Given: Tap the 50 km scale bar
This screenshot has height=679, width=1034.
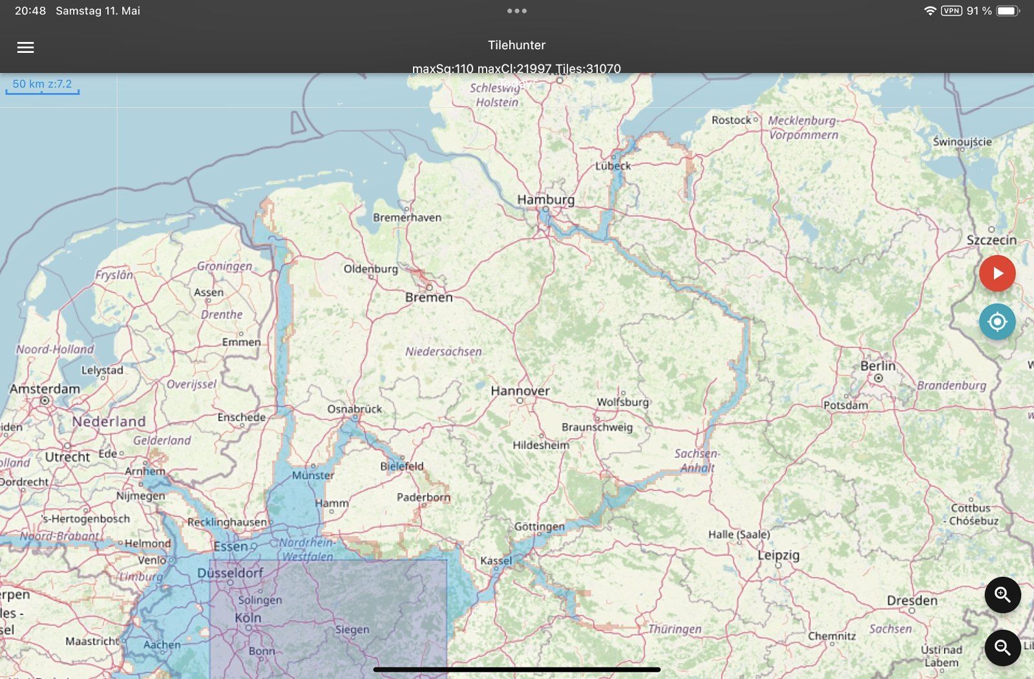Looking at the screenshot, I should 42,86.
